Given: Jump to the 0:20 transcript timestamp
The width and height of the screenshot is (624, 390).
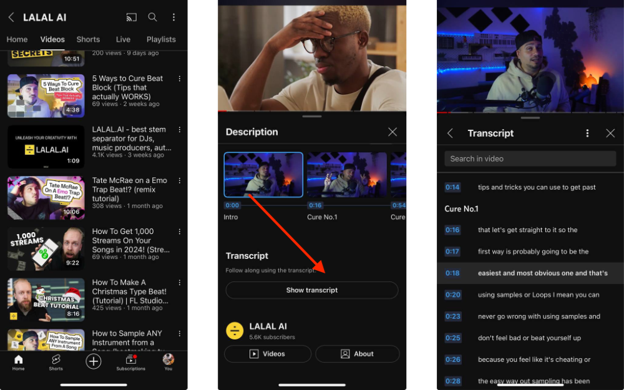Looking at the screenshot, I should point(452,295).
